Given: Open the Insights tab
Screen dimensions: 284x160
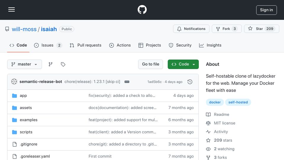Looking at the screenshot, I should pos(210,45).
